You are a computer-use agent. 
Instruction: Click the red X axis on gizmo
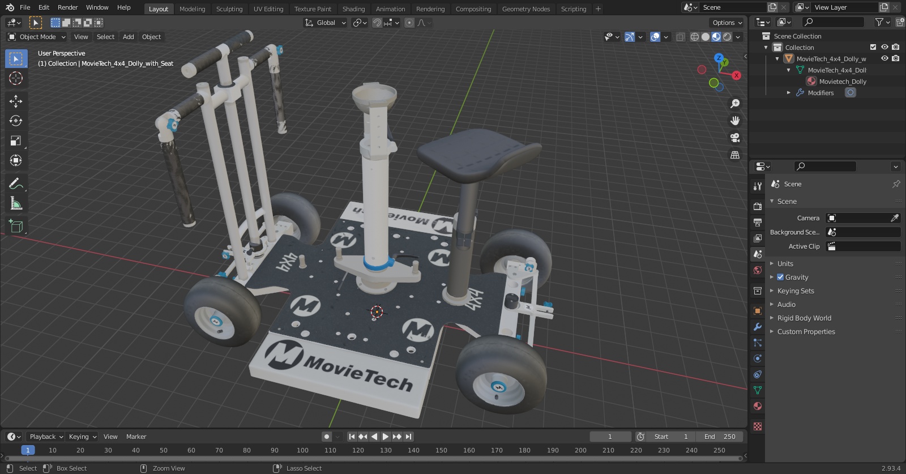[736, 75]
